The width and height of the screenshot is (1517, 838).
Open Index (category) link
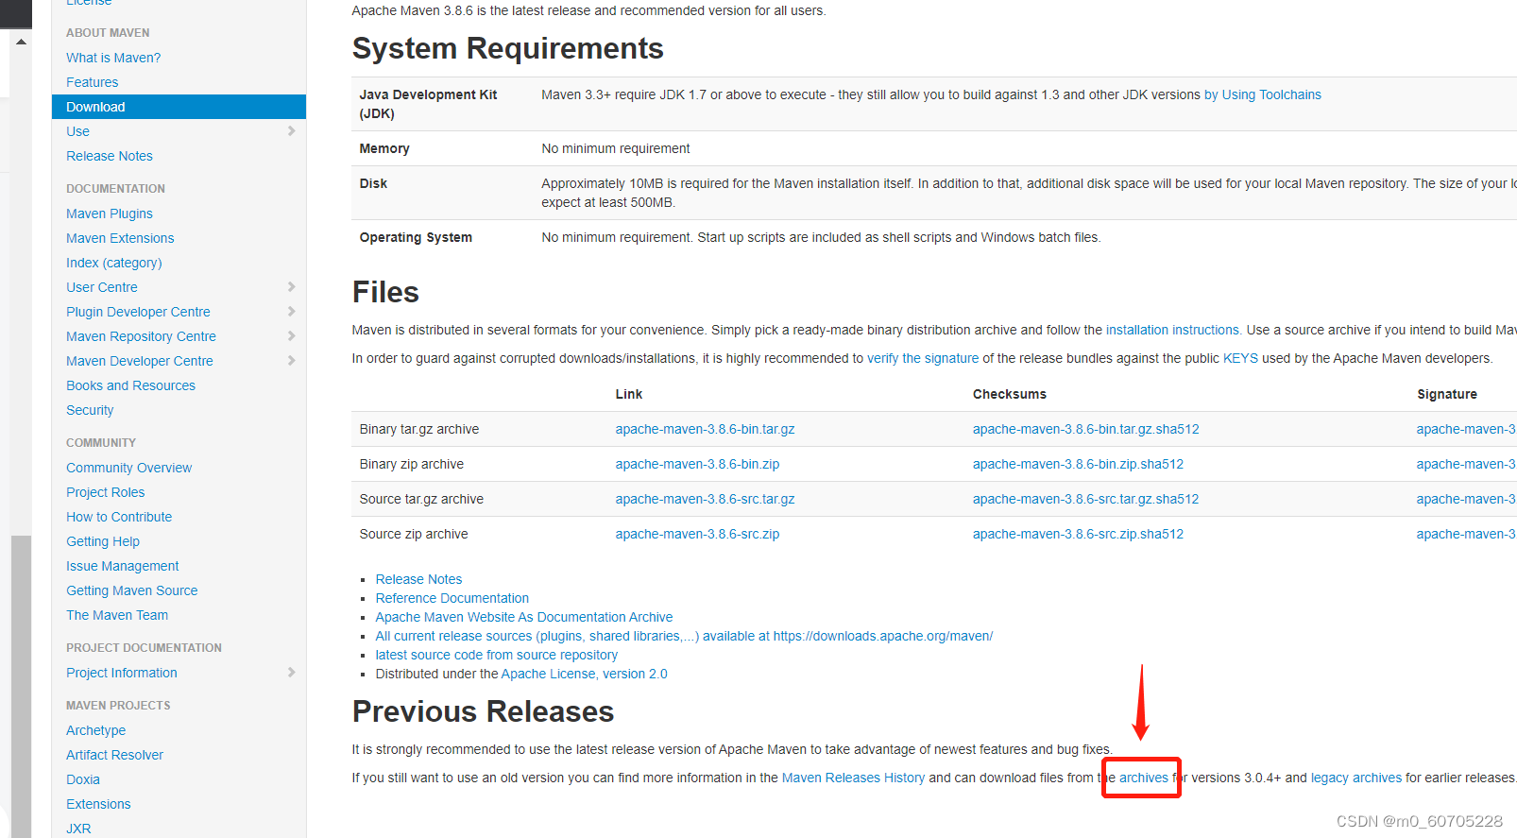(x=114, y=263)
